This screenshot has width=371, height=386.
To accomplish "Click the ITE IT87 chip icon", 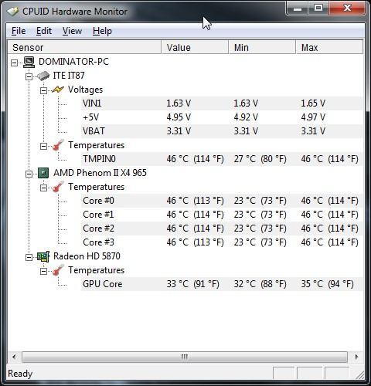I will [x=43, y=76].
